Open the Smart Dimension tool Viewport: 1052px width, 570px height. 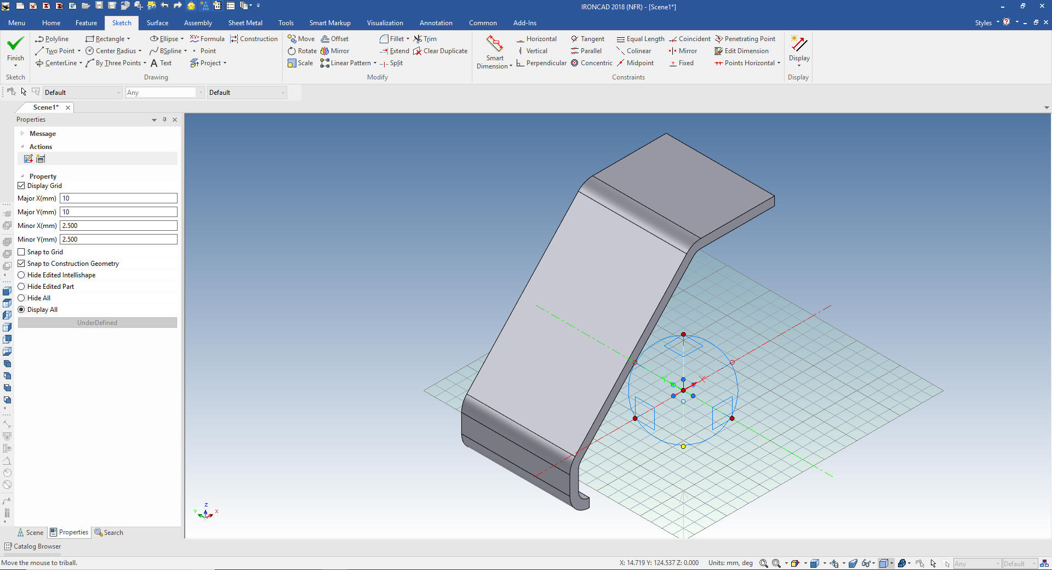coord(494,53)
